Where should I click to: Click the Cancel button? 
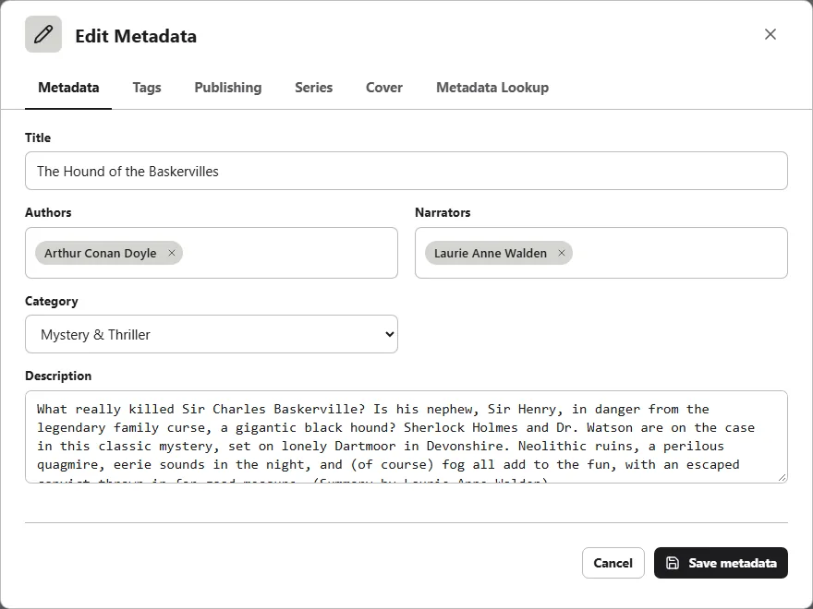(x=613, y=563)
